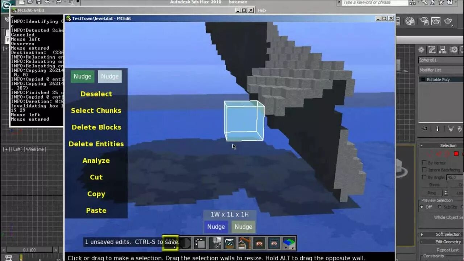464x261 pixels.
Task: Click Analyze in the MCEdit panel
Action: (x=96, y=161)
